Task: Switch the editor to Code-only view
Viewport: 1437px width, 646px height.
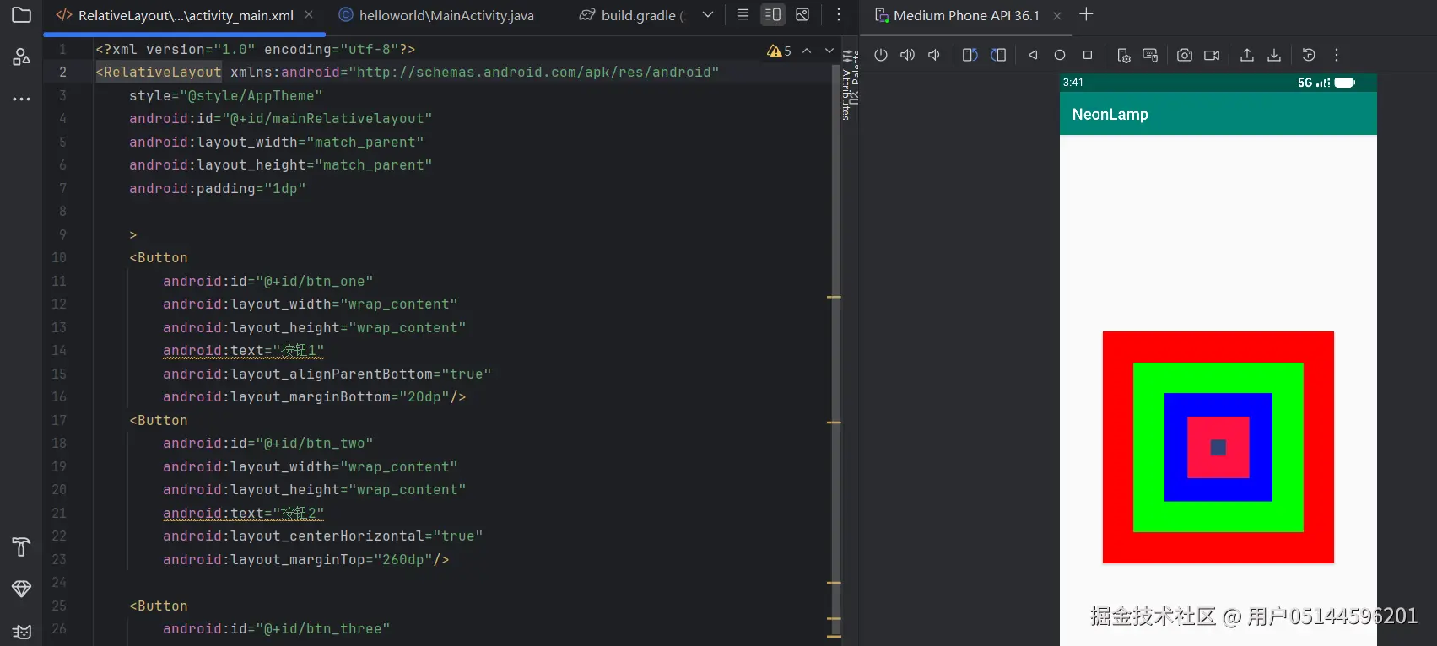Action: 743,14
